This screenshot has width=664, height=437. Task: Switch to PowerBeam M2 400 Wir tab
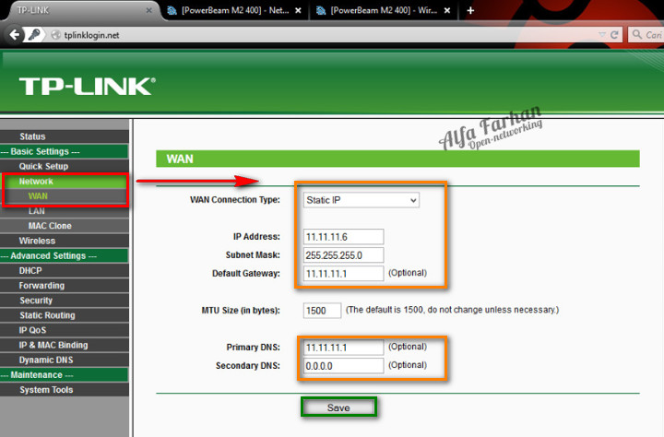384,10
